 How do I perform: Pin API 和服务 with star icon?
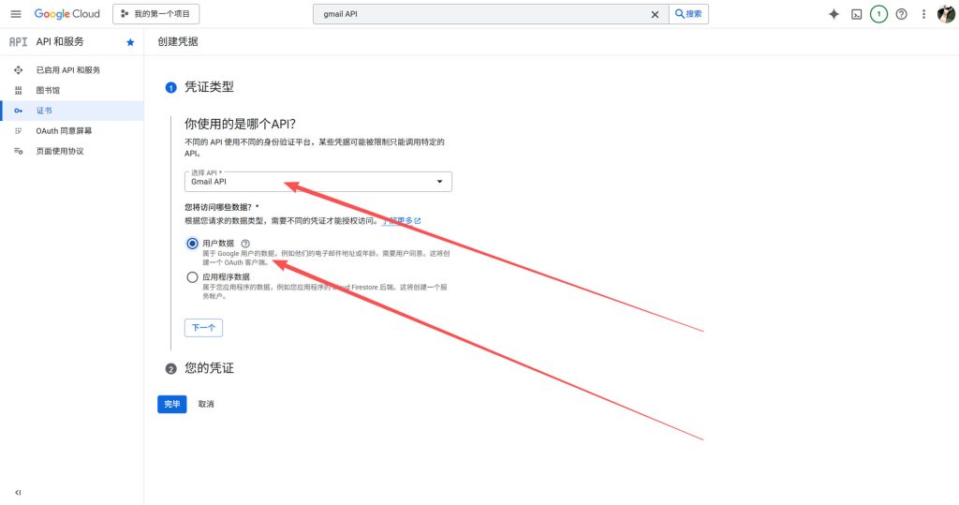click(x=130, y=42)
